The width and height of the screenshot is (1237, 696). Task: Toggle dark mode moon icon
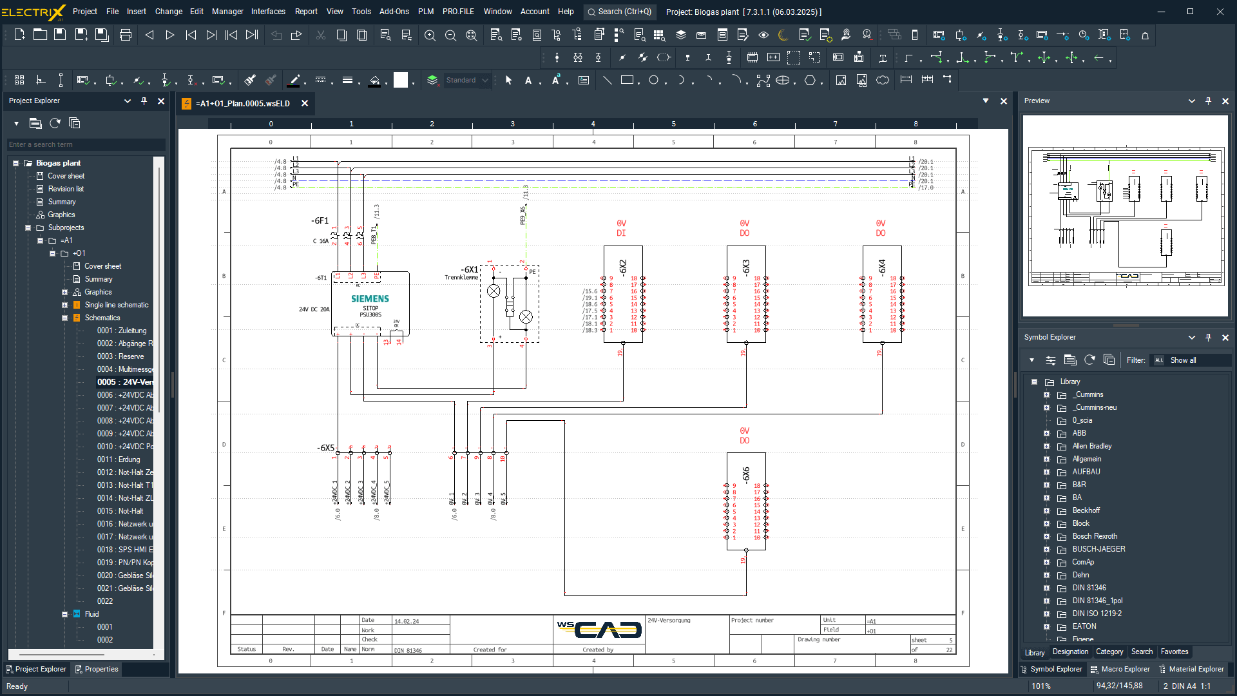click(x=783, y=35)
